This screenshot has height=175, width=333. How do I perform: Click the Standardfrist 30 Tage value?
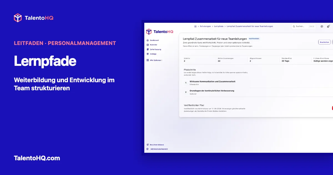[285, 61]
